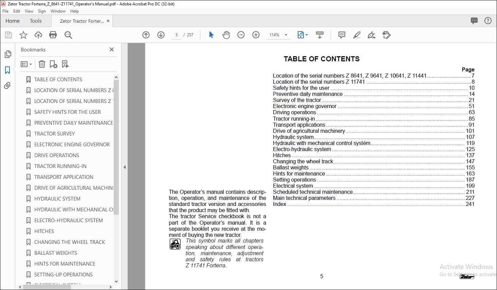Open the Sign document tool
The height and width of the screenshot is (290, 497).
(372, 35)
